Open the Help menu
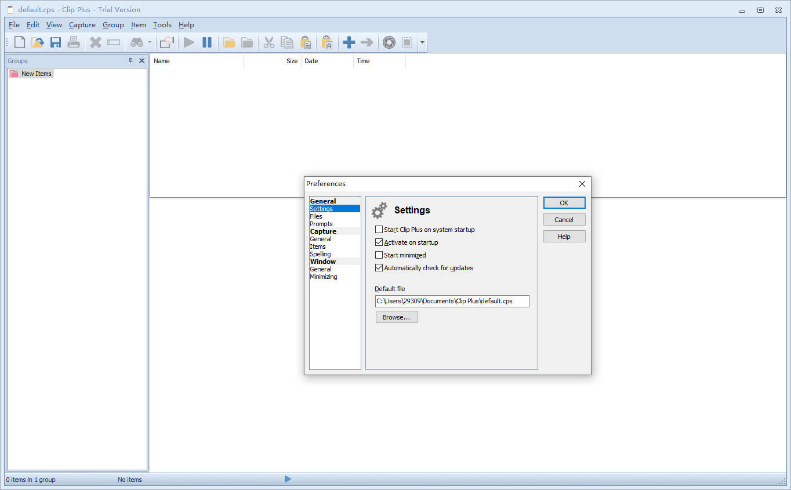Screen dimensions: 791x490 186,25
